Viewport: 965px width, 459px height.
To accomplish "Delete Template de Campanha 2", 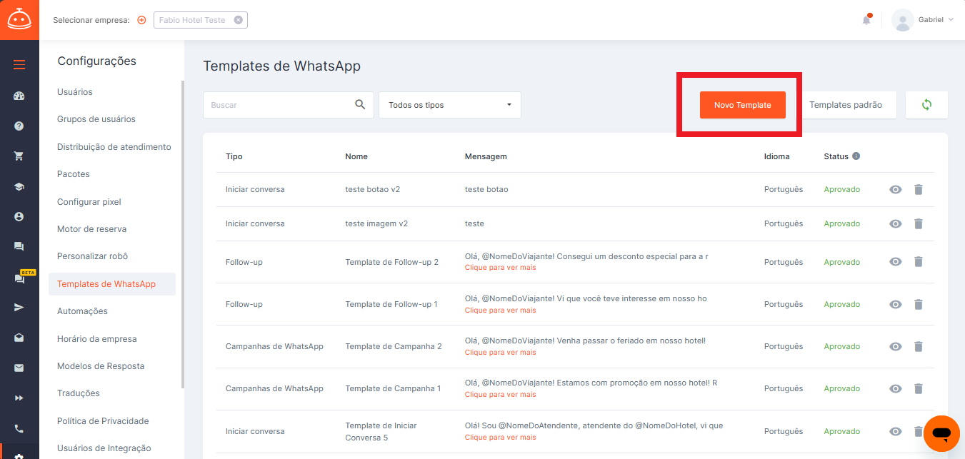I will click(x=919, y=346).
